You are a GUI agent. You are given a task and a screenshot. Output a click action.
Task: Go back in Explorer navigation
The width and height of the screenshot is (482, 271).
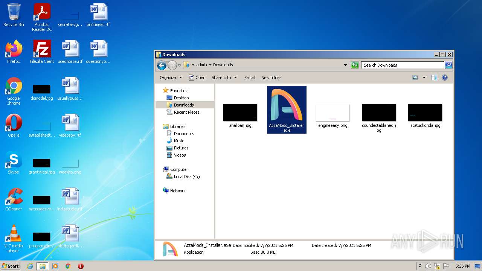coord(162,65)
